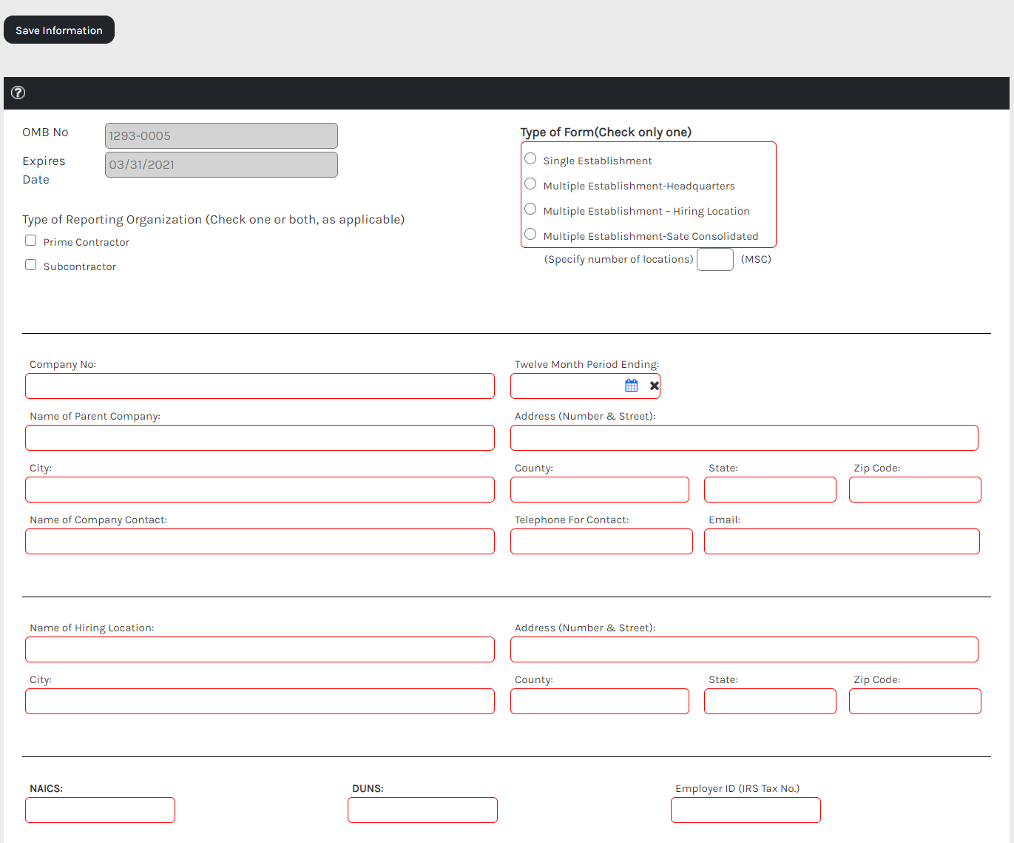Click the Email input field
Image resolution: width=1014 pixels, height=843 pixels.
(x=842, y=542)
